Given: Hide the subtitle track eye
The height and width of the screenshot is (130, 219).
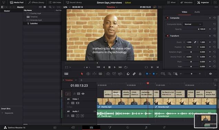Looking at the screenshot, I should pyautogui.click(x=83, y=93).
